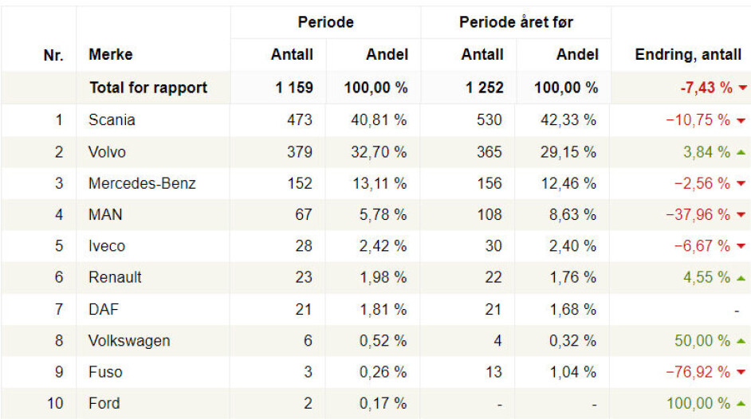Select the Periode året før header group
The height and width of the screenshot is (419, 751).
pos(515,22)
